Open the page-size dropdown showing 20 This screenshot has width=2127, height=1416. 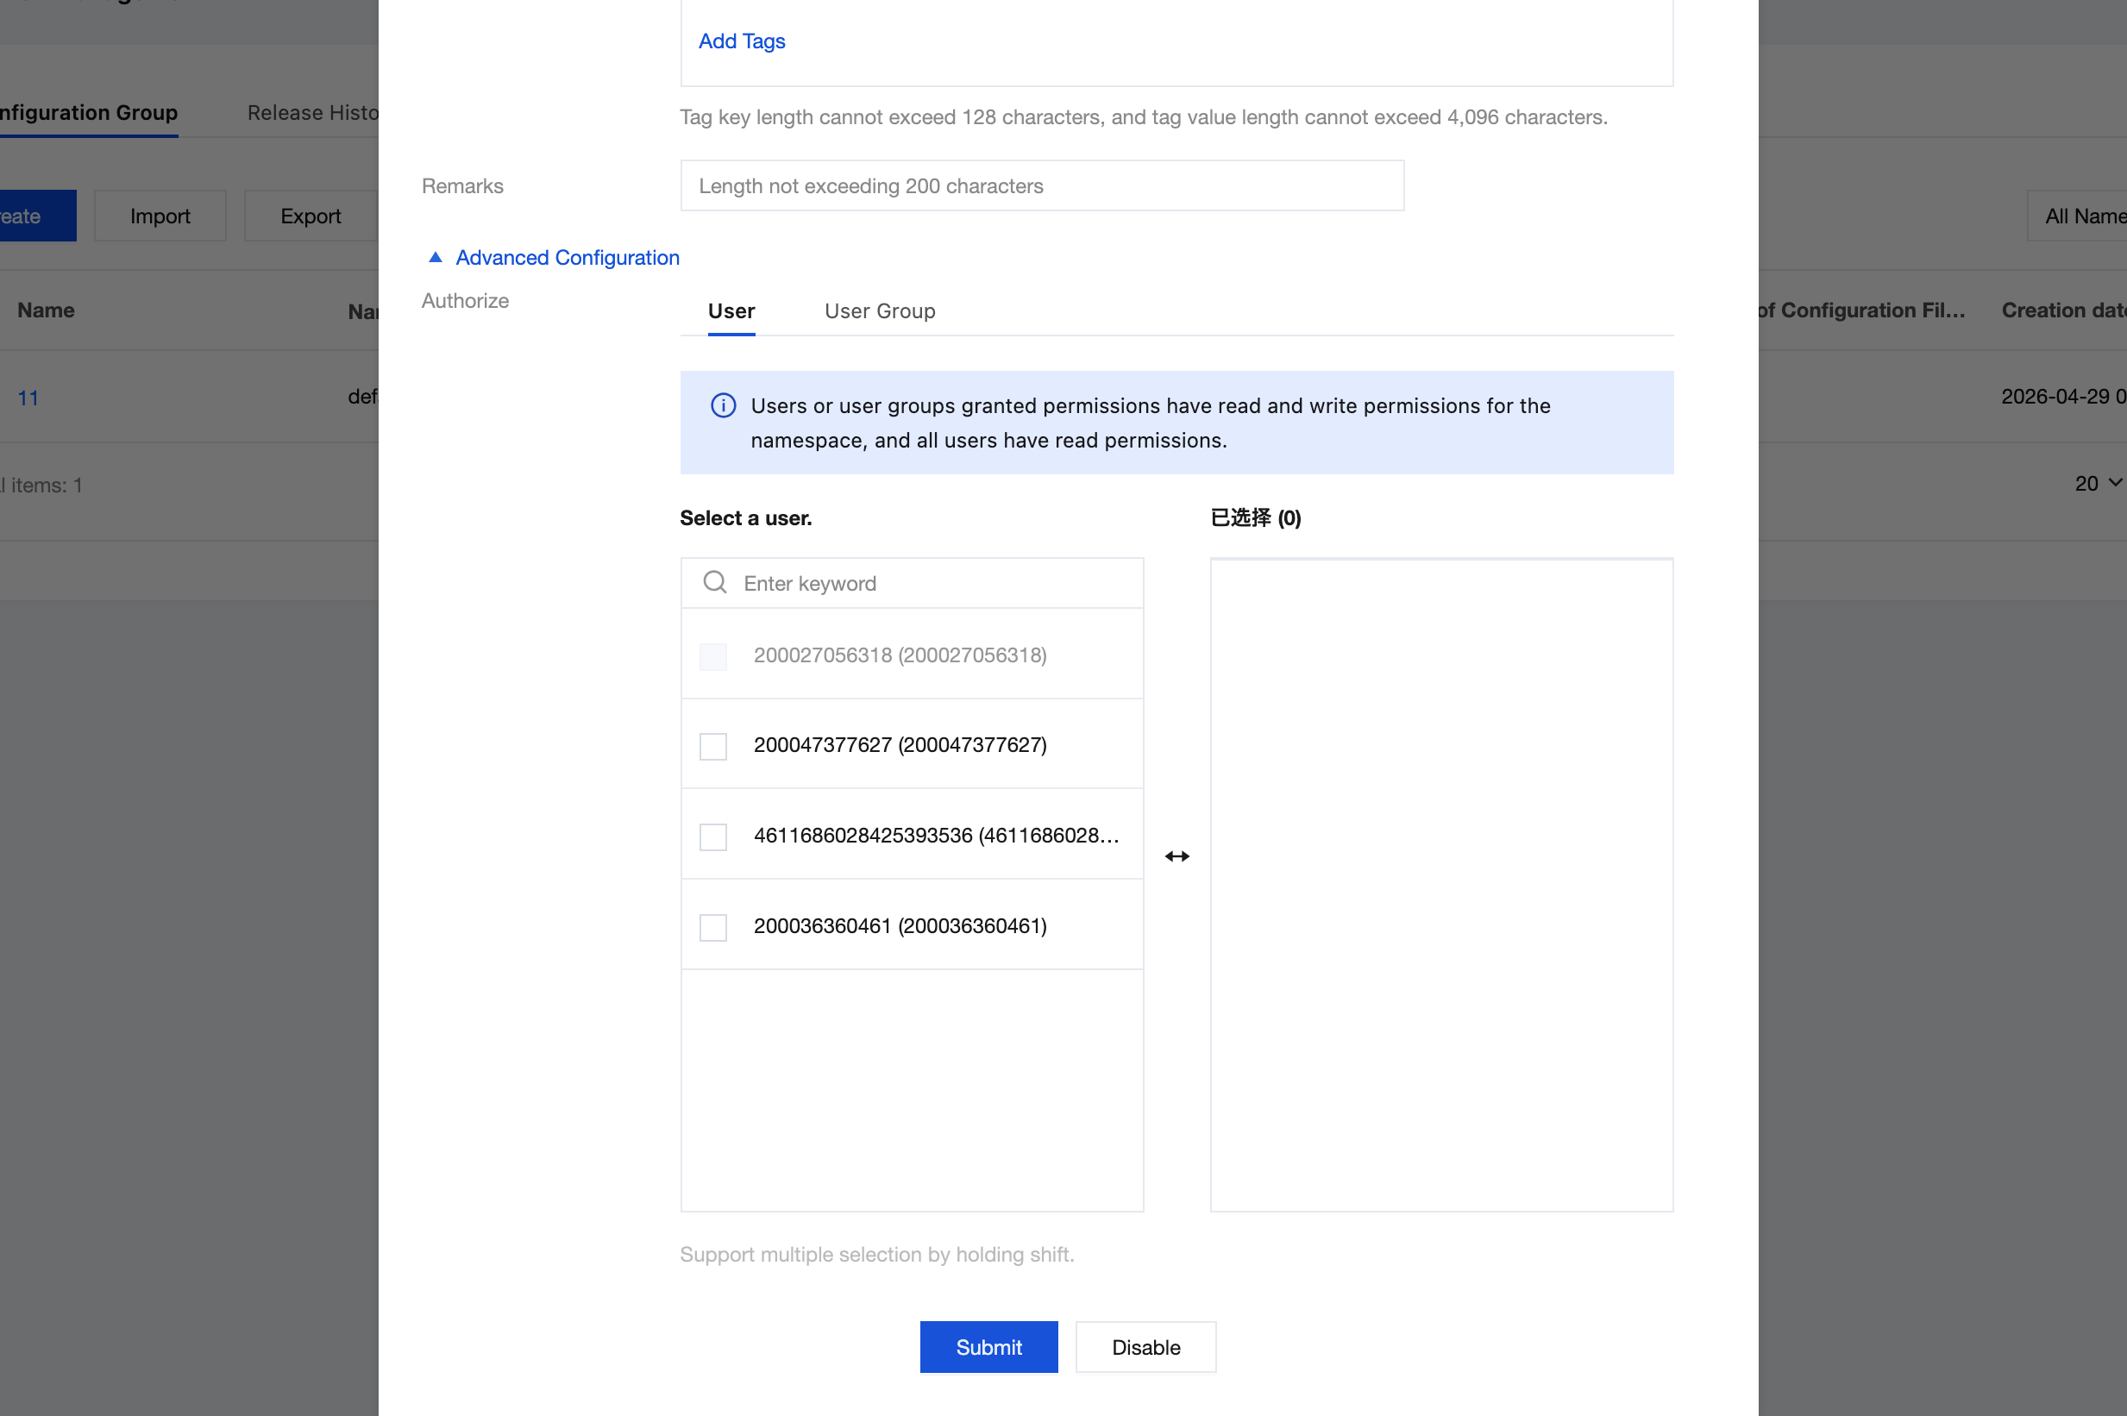2097,484
